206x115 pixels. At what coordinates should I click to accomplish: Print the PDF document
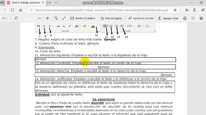(185, 18)
